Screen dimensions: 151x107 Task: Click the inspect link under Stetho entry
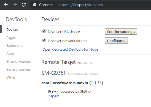(x=53, y=96)
